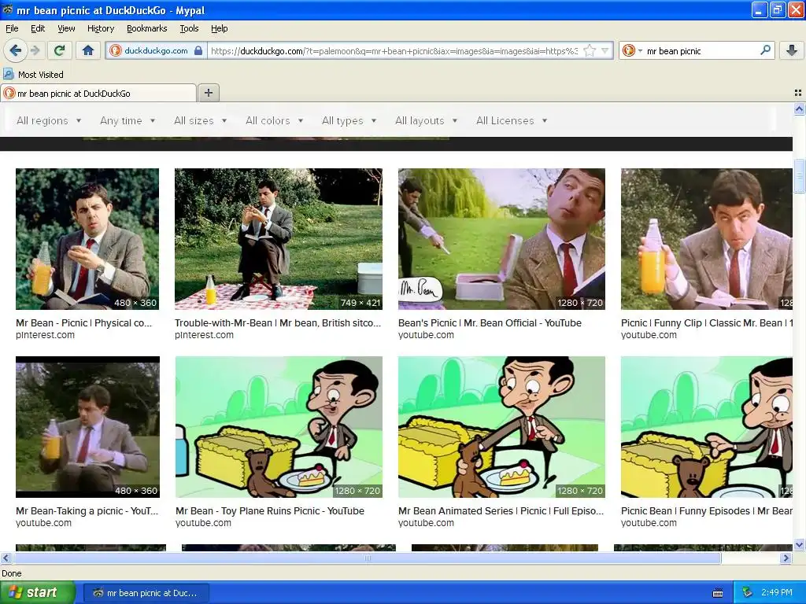
Task: Open the 'Mr Bean-Taking a picnic' thumbnail
Action: [87, 427]
